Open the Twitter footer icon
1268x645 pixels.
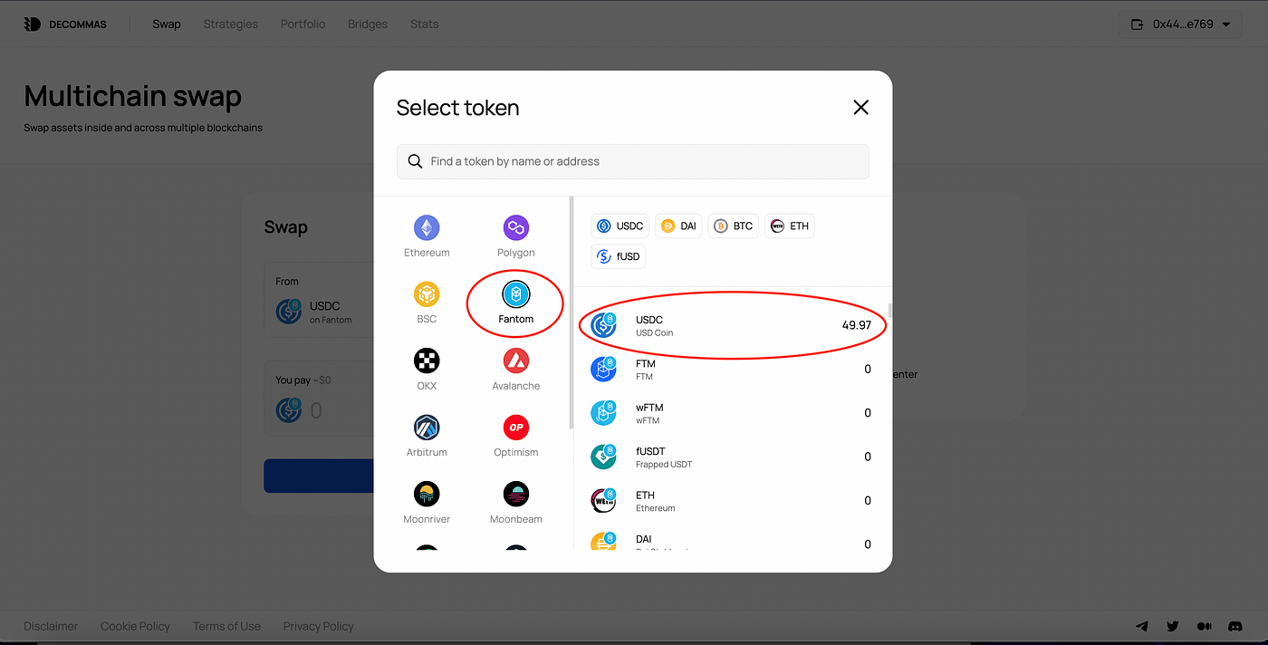[1173, 626]
